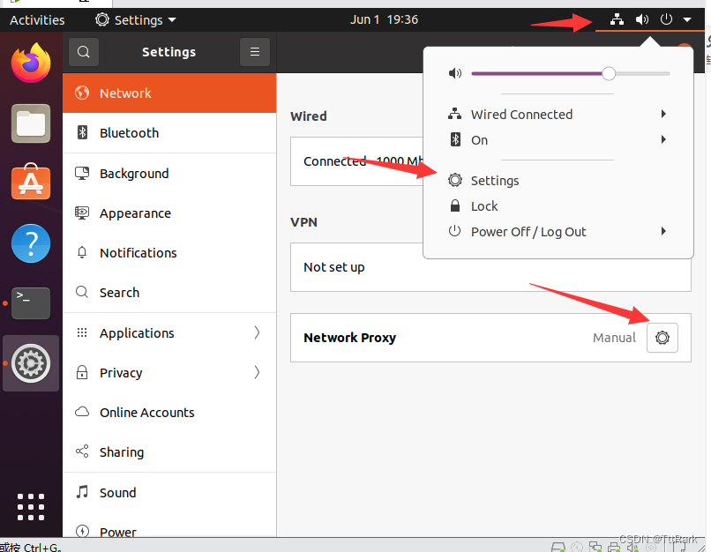Image resolution: width=711 pixels, height=552 pixels.
Task: Click the Online Accounts cloud icon
Action: tap(82, 412)
